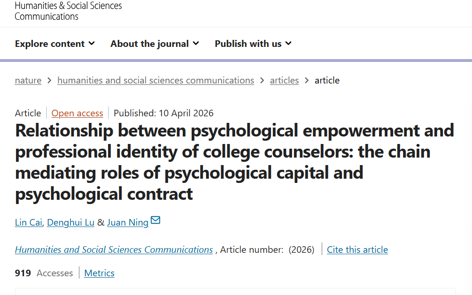Open the Open access link

click(77, 113)
